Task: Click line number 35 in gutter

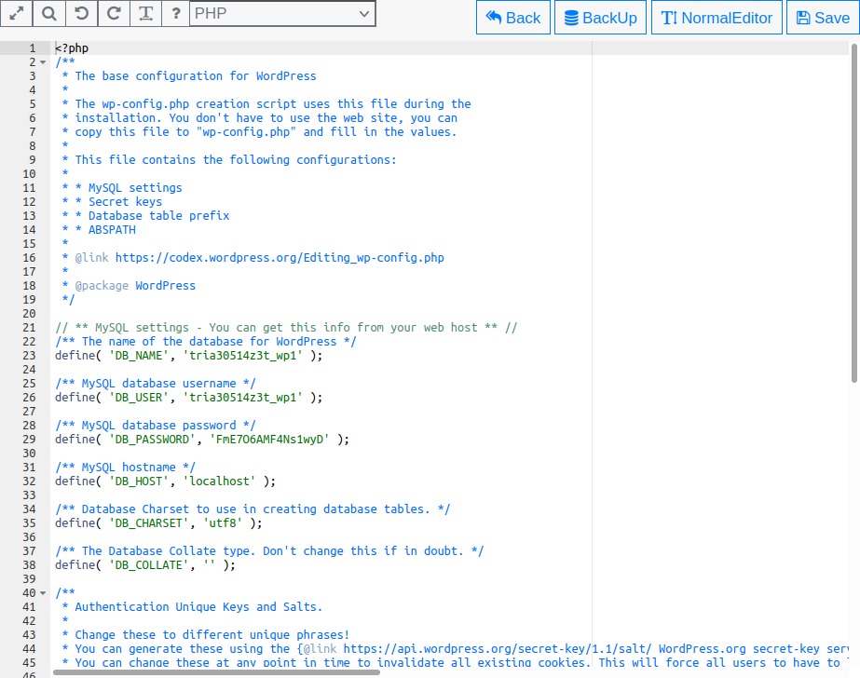Action: pos(29,523)
